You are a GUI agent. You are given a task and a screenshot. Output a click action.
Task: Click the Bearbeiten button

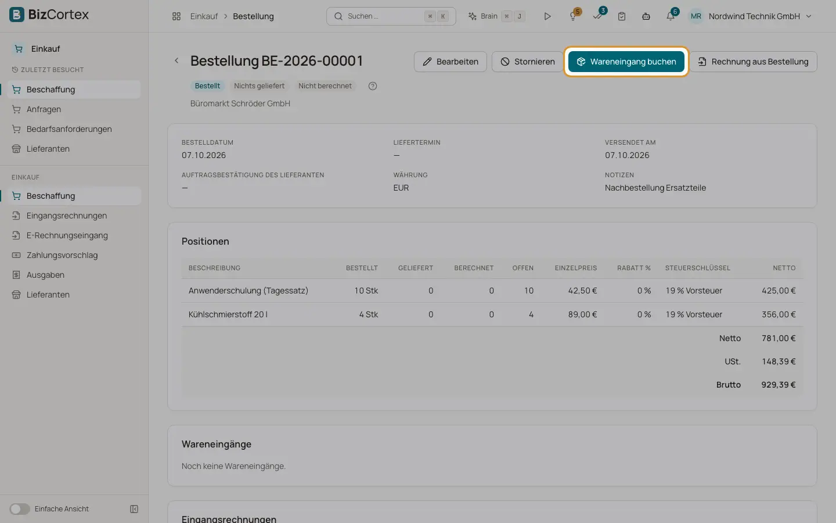pos(451,62)
